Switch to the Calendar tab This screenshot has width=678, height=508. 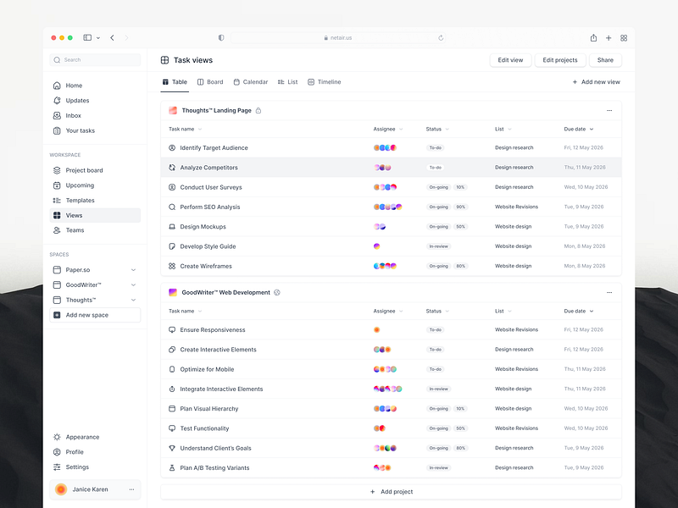[251, 81]
